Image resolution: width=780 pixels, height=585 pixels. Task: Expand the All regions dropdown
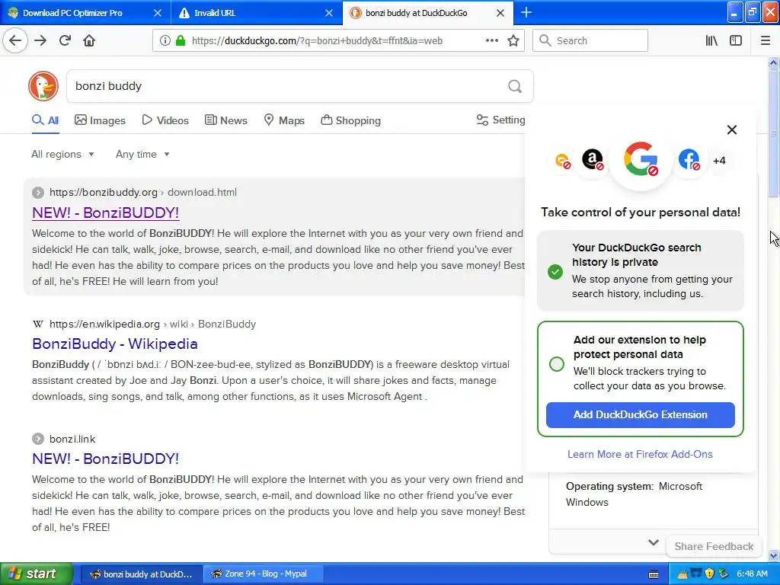tap(62, 154)
